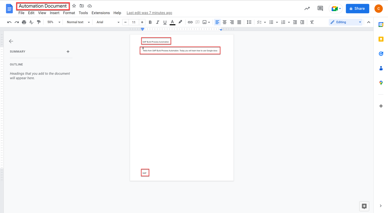Open the File menu
388x213 pixels.
click(x=21, y=13)
